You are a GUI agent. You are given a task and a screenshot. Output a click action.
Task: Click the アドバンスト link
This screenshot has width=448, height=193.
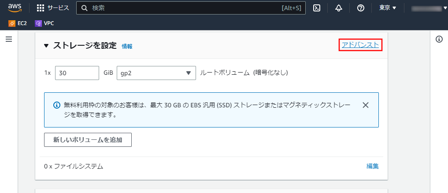pyautogui.click(x=360, y=45)
